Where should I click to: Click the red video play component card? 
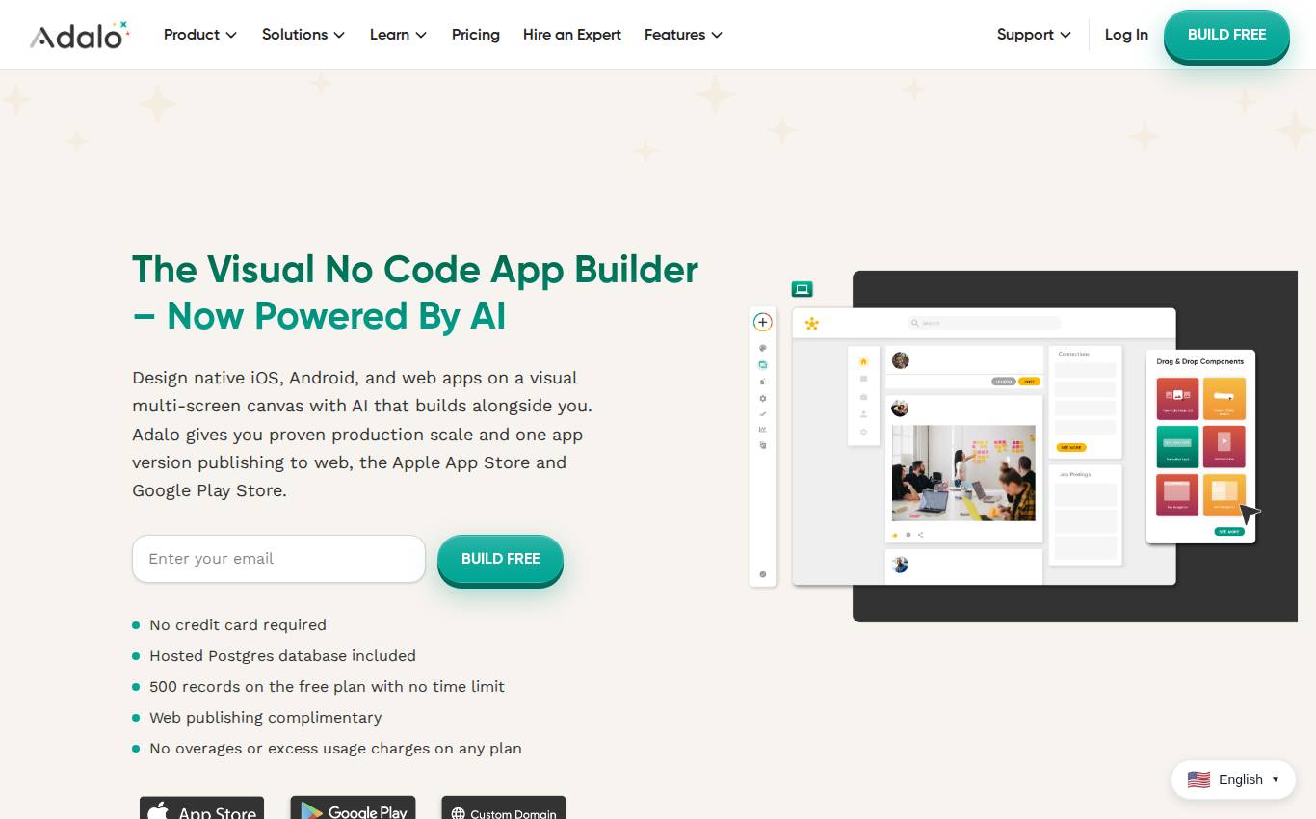1224,447
